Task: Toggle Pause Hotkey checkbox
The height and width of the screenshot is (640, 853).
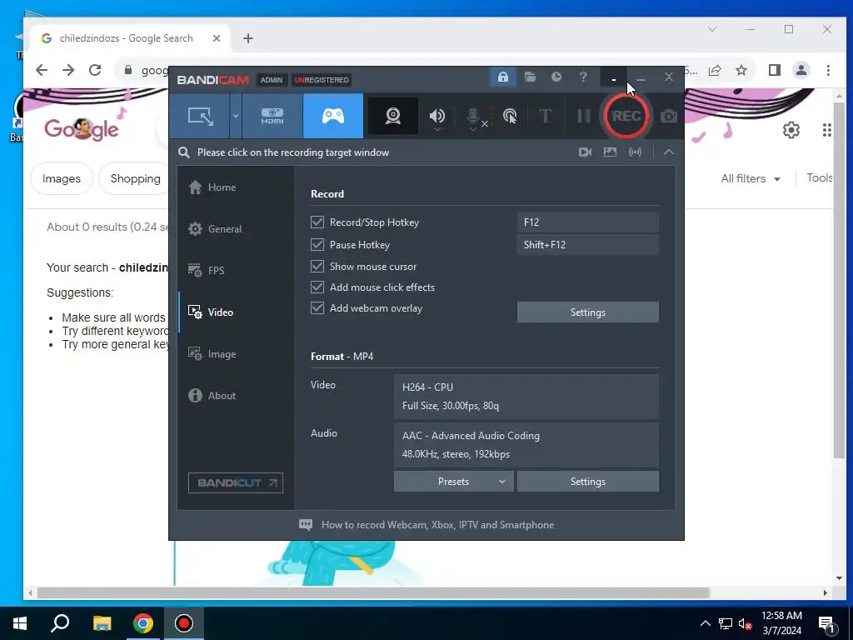Action: 317,245
